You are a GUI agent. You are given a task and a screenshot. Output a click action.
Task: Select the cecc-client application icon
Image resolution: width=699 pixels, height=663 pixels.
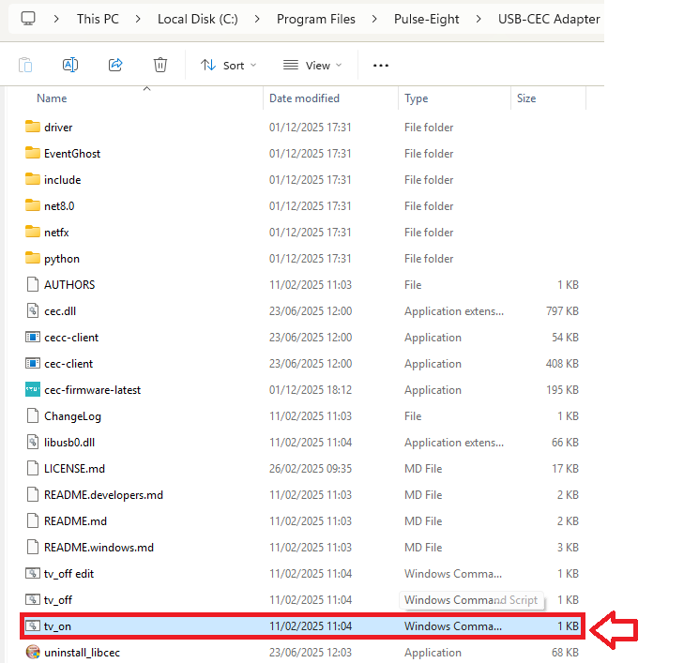(x=33, y=338)
